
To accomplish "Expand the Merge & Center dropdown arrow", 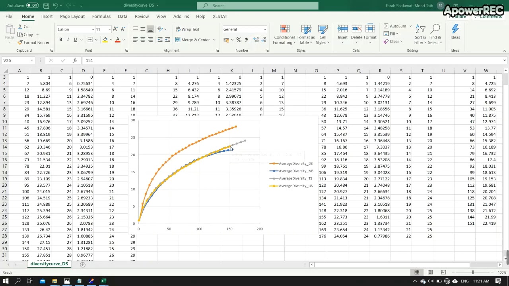I will point(214,40).
